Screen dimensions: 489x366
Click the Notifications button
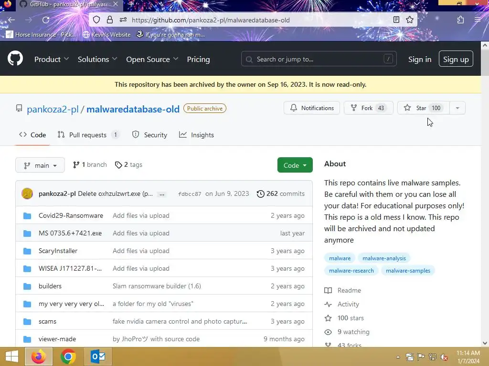click(311, 108)
